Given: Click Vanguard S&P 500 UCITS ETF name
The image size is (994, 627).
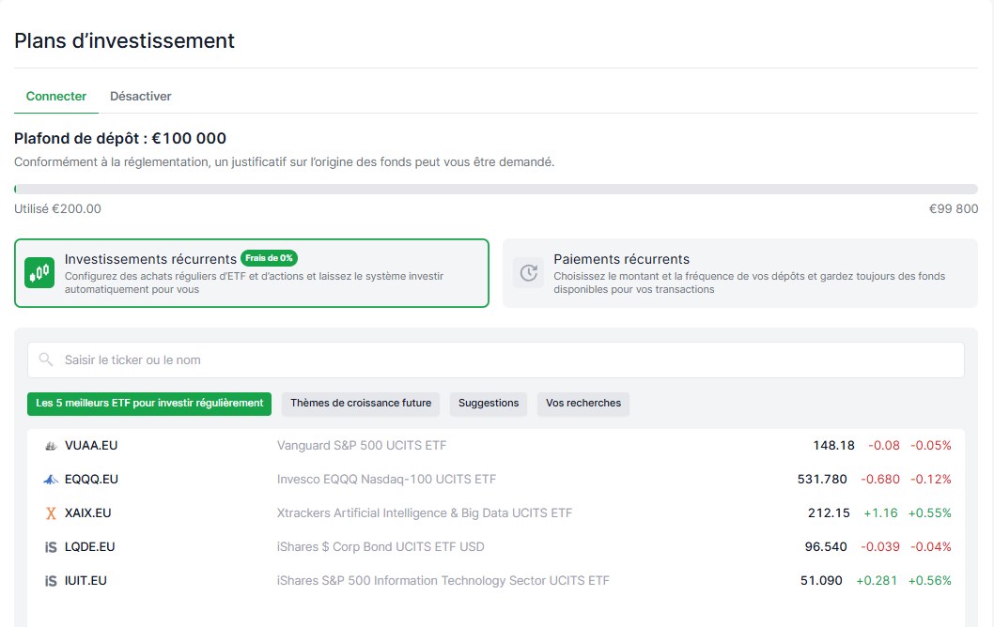Looking at the screenshot, I should (362, 446).
